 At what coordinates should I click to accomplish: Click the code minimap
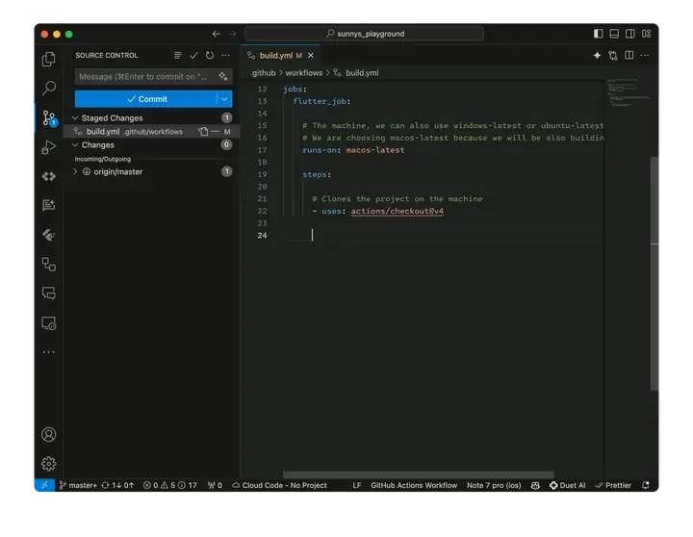(628, 92)
